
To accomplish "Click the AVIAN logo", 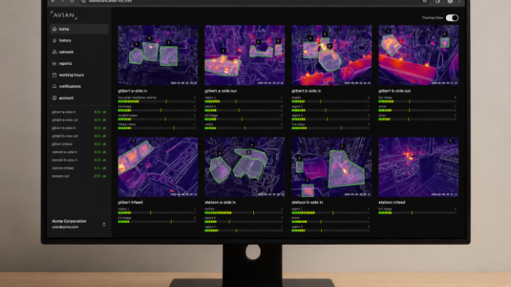I will pos(63,15).
